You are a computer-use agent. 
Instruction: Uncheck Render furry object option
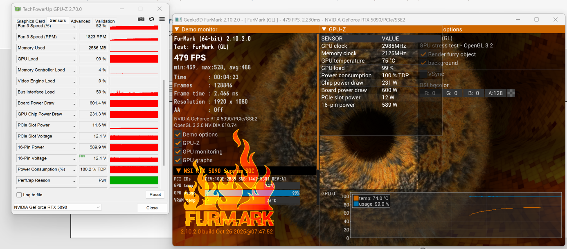[423, 54]
